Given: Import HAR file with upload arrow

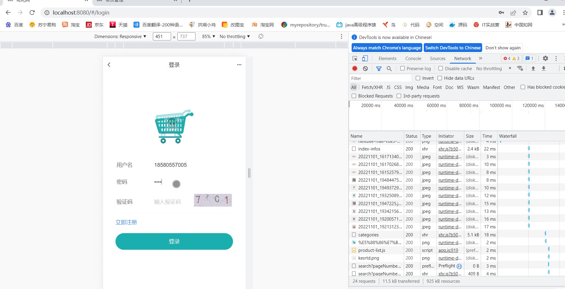Looking at the screenshot, I should [x=533, y=68].
